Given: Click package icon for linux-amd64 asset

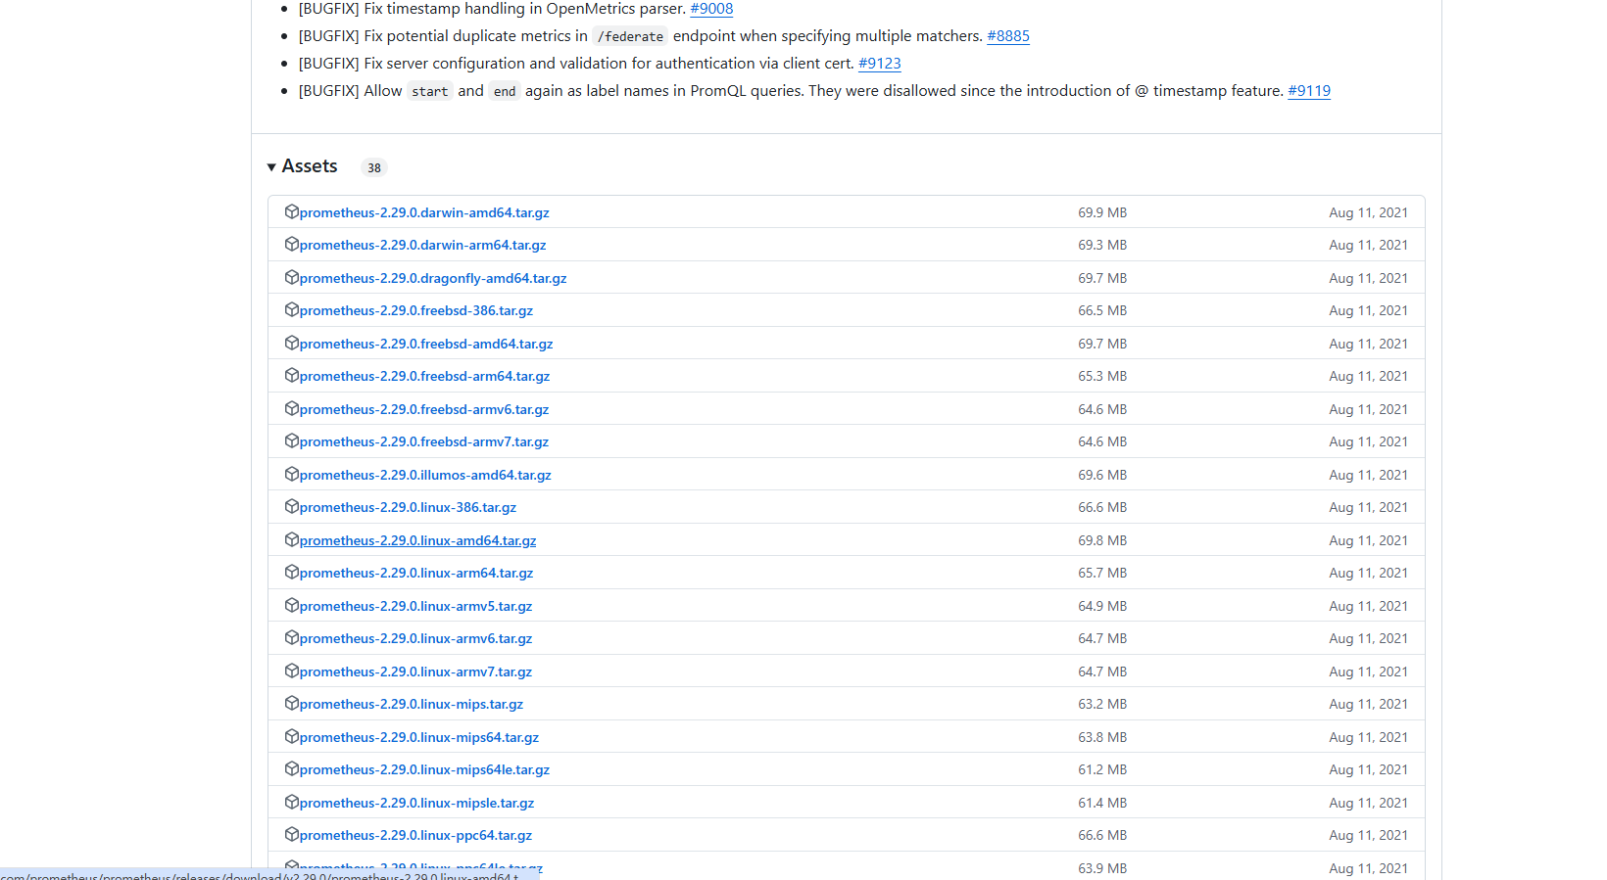Looking at the screenshot, I should 291,539.
